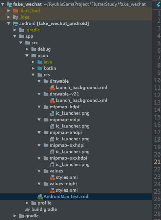Collapse the drawable-v21 folder
This screenshot has height=220, width=161.
coord(39,94)
